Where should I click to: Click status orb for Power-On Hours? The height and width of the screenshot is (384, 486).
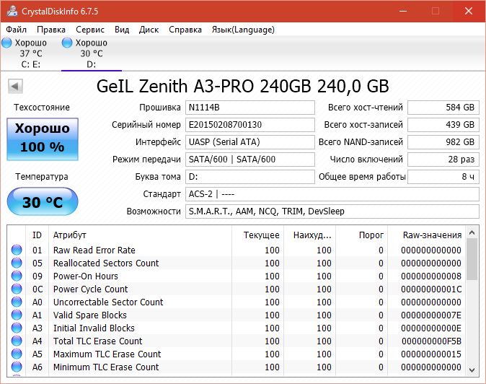pyautogui.click(x=17, y=276)
